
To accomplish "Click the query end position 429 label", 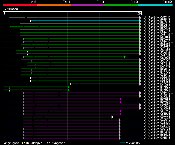I will click(138, 13).
